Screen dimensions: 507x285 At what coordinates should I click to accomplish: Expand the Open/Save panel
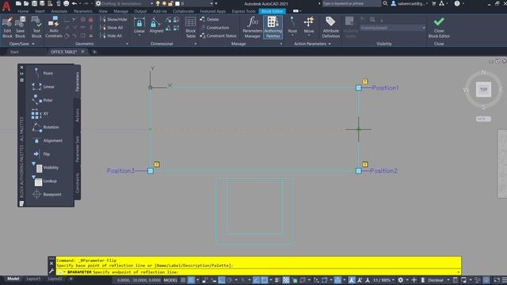click(x=21, y=44)
